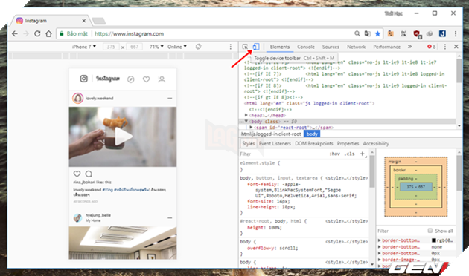
Task: Open Chrome main menu
Action: 456,33
